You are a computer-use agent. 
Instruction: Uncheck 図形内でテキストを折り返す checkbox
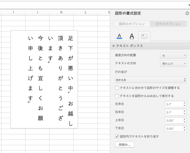click(x=117, y=137)
